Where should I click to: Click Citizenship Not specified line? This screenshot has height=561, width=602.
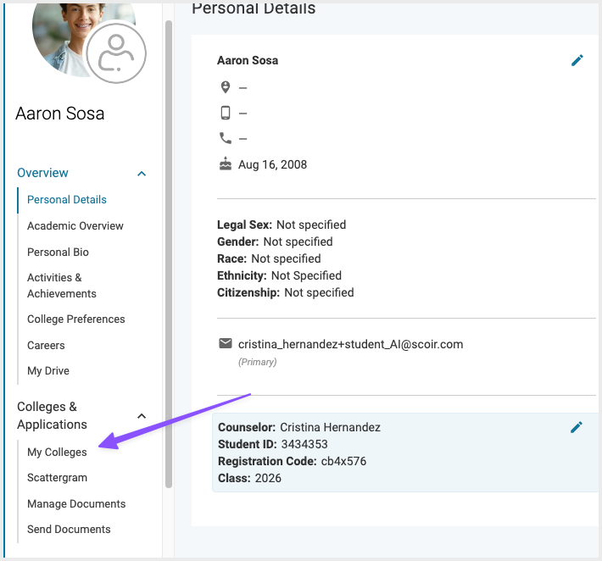point(286,292)
